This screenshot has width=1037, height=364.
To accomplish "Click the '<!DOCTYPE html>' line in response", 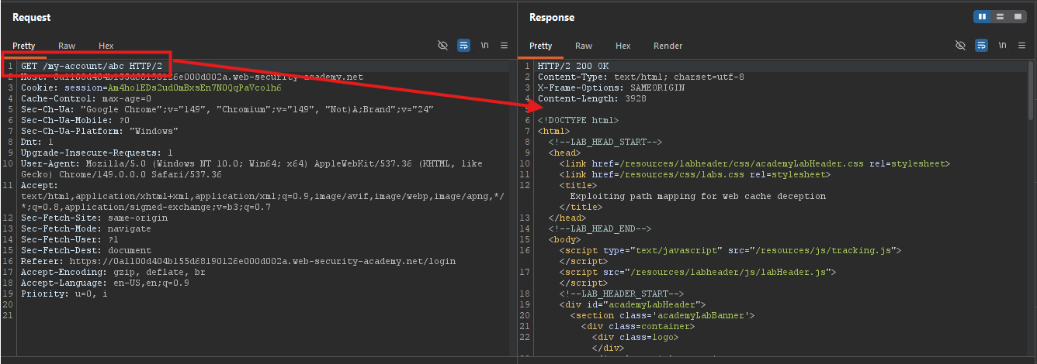I will click(577, 121).
